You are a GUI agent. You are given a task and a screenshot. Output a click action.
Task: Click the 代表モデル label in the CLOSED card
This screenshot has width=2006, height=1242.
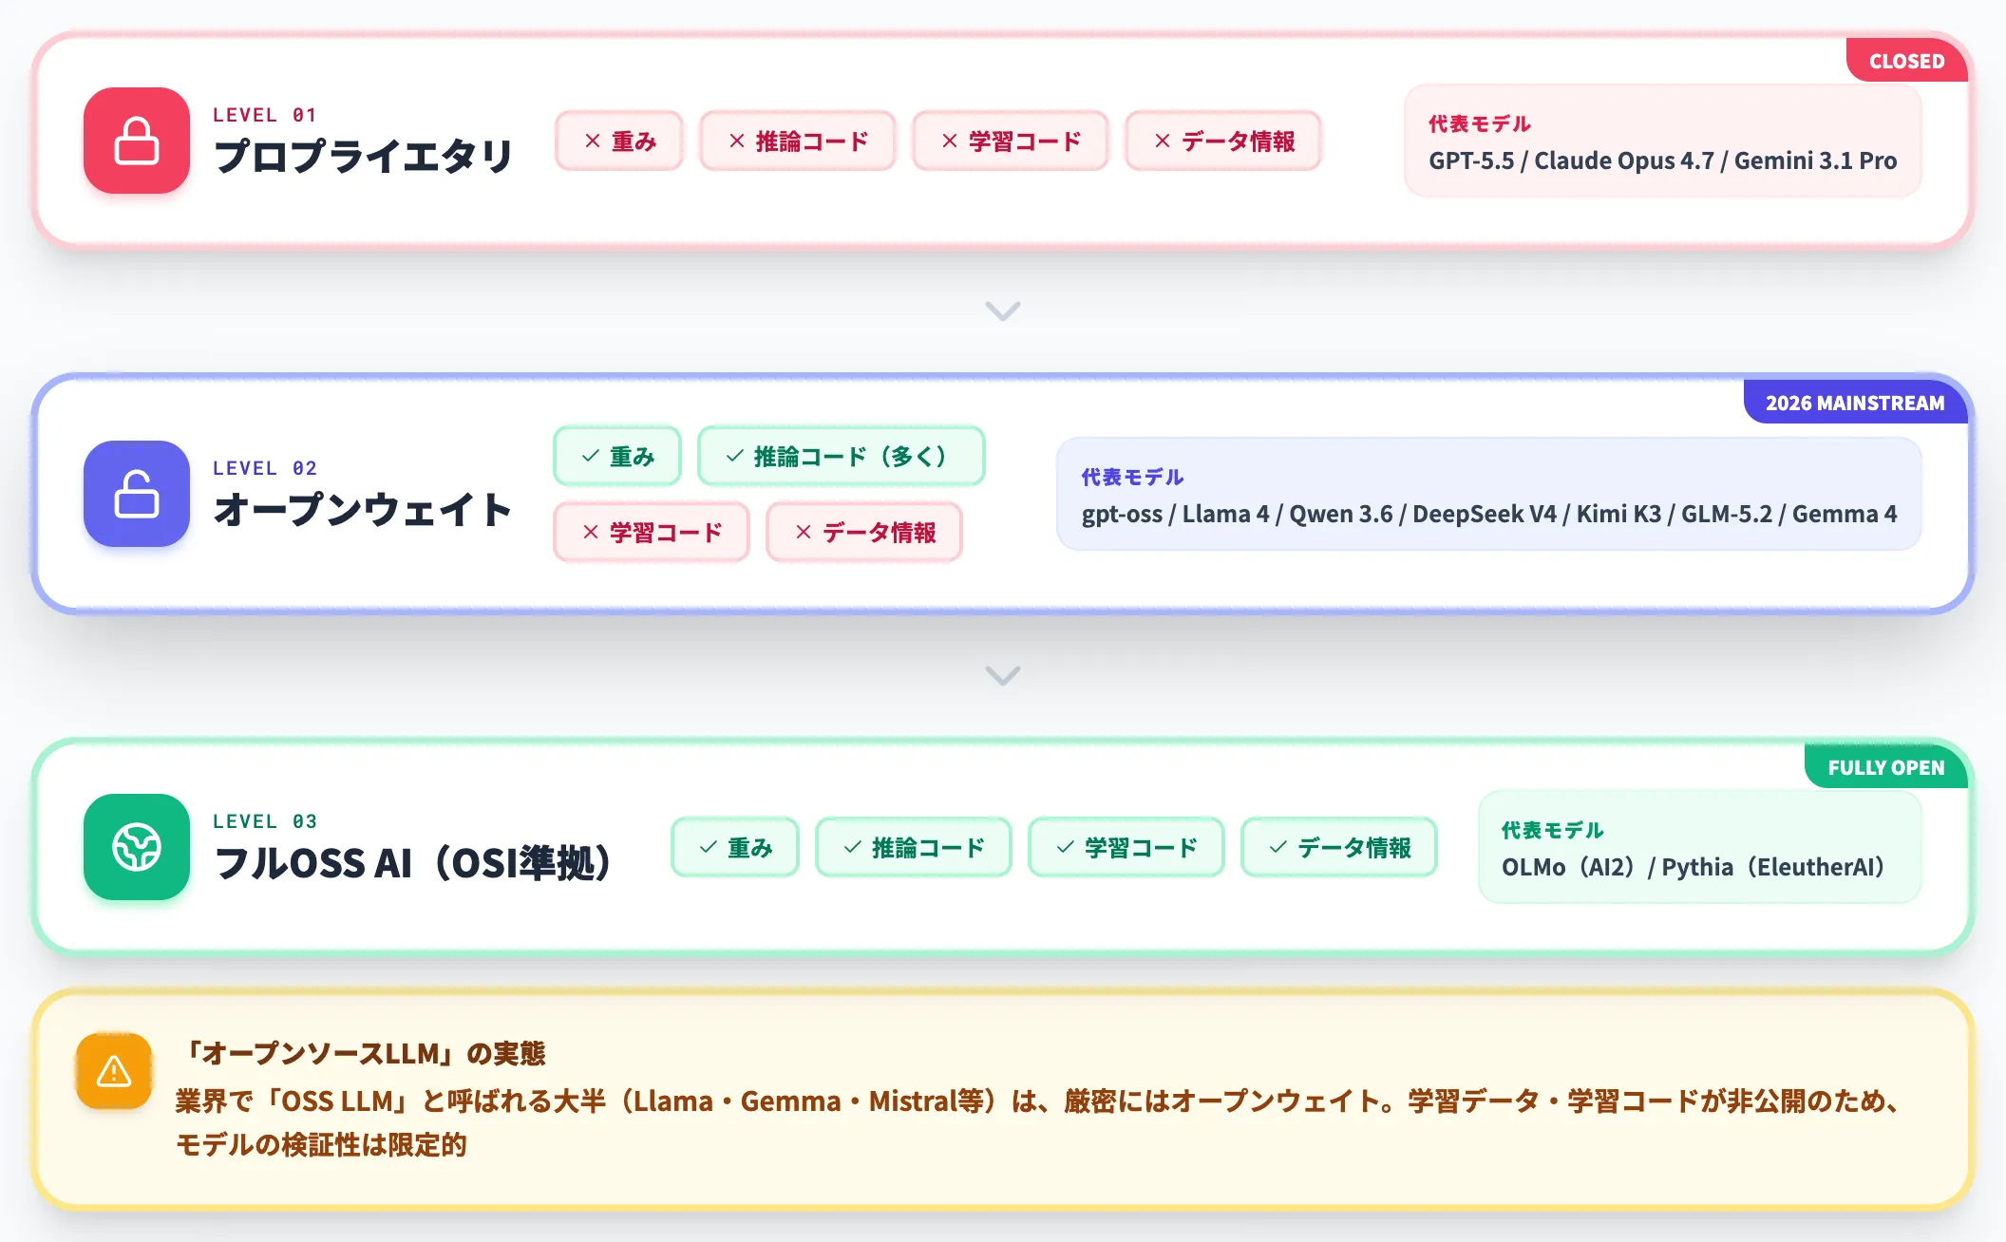[x=1480, y=123]
